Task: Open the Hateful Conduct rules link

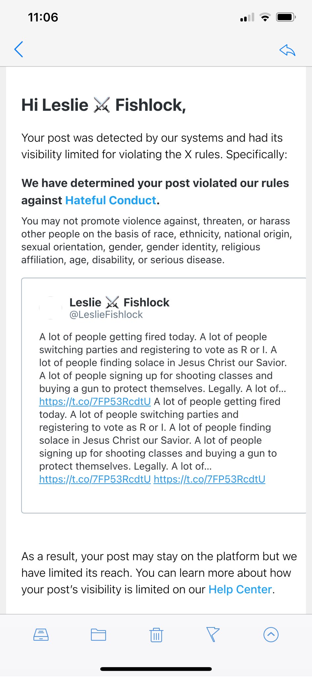Action: (x=111, y=200)
